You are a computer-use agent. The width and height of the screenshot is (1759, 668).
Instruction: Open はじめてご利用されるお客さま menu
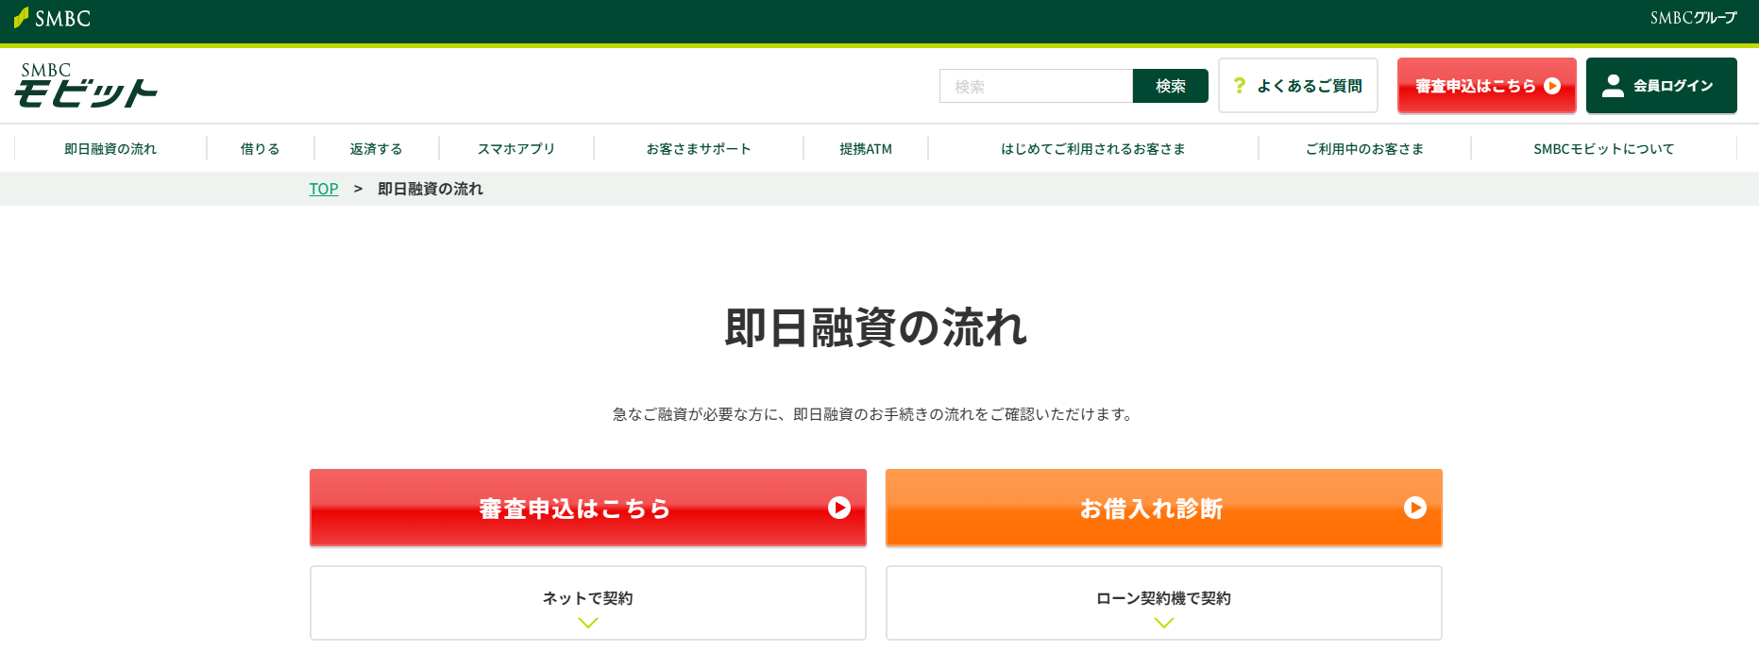pos(1092,149)
